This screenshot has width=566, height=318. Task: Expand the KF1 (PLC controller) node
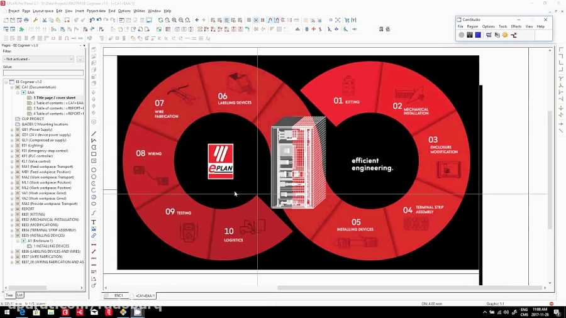pos(12,156)
